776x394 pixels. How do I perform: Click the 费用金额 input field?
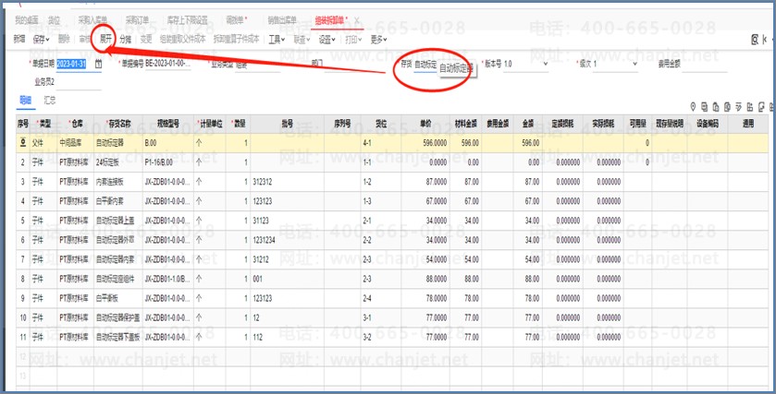tap(705, 65)
